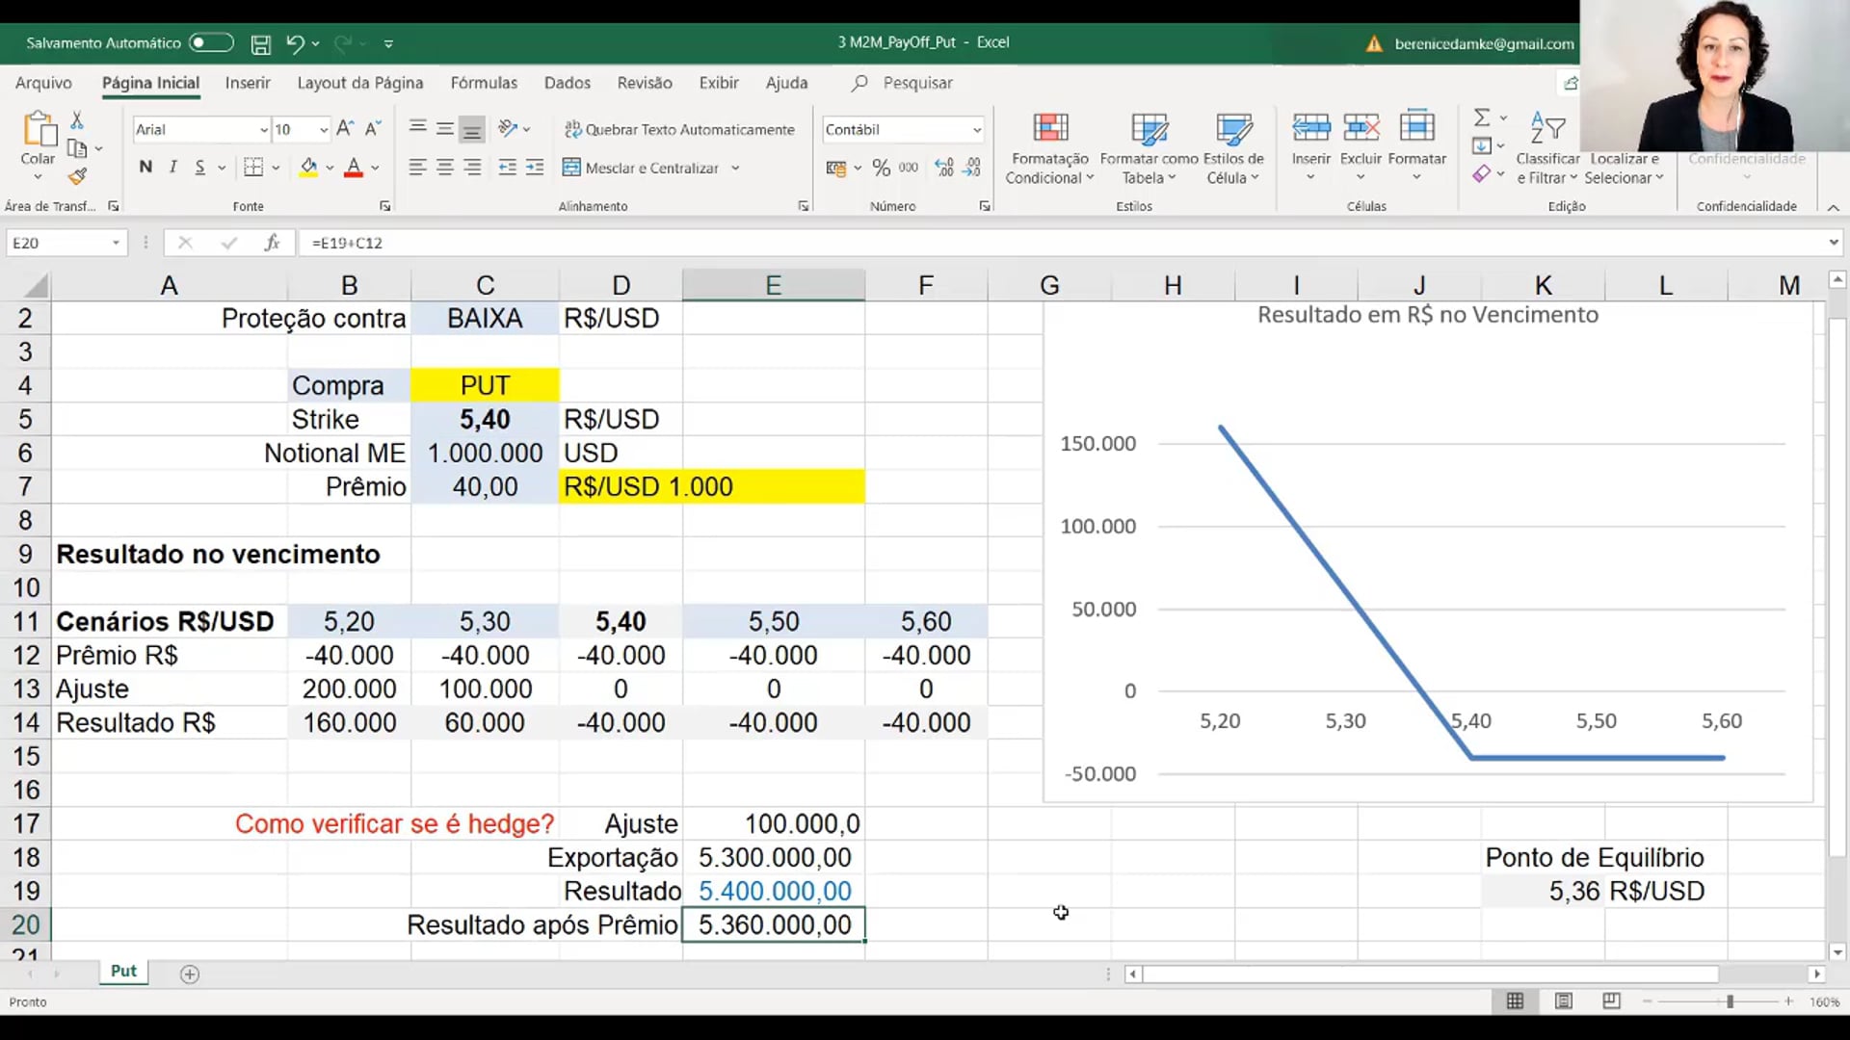Open Formatação Condicional menu
Screen dimensions: 1850x1040
pyautogui.click(x=1049, y=148)
